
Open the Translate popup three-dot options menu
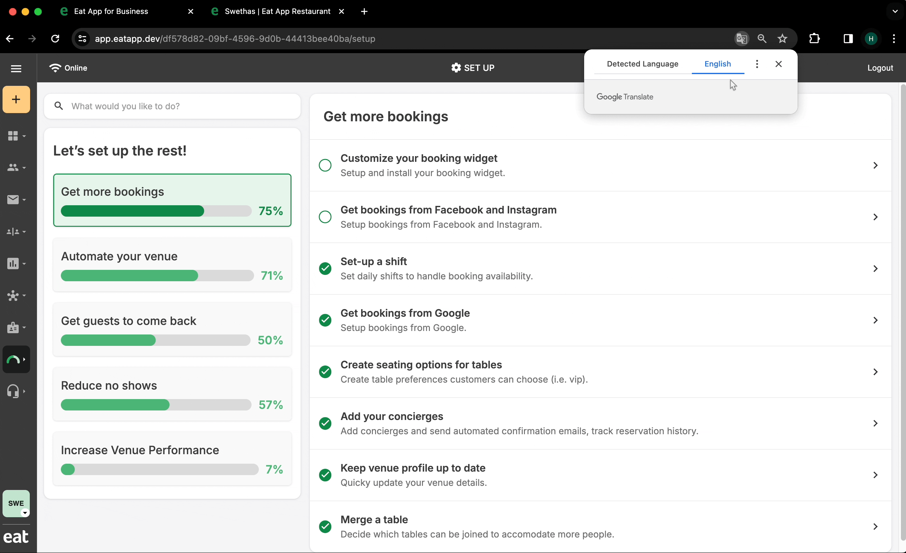click(x=757, y=63)
